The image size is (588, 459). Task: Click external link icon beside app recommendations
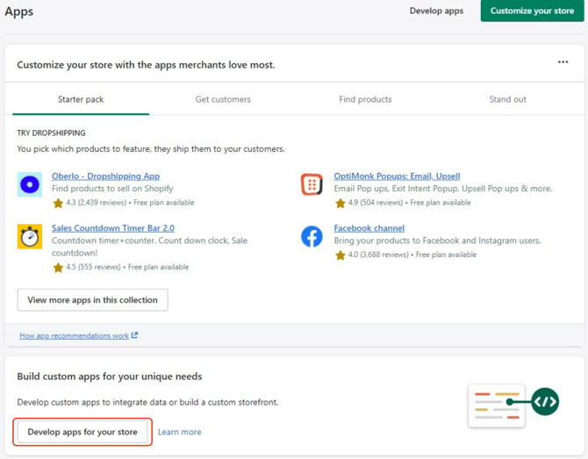(x=134, y=335)
